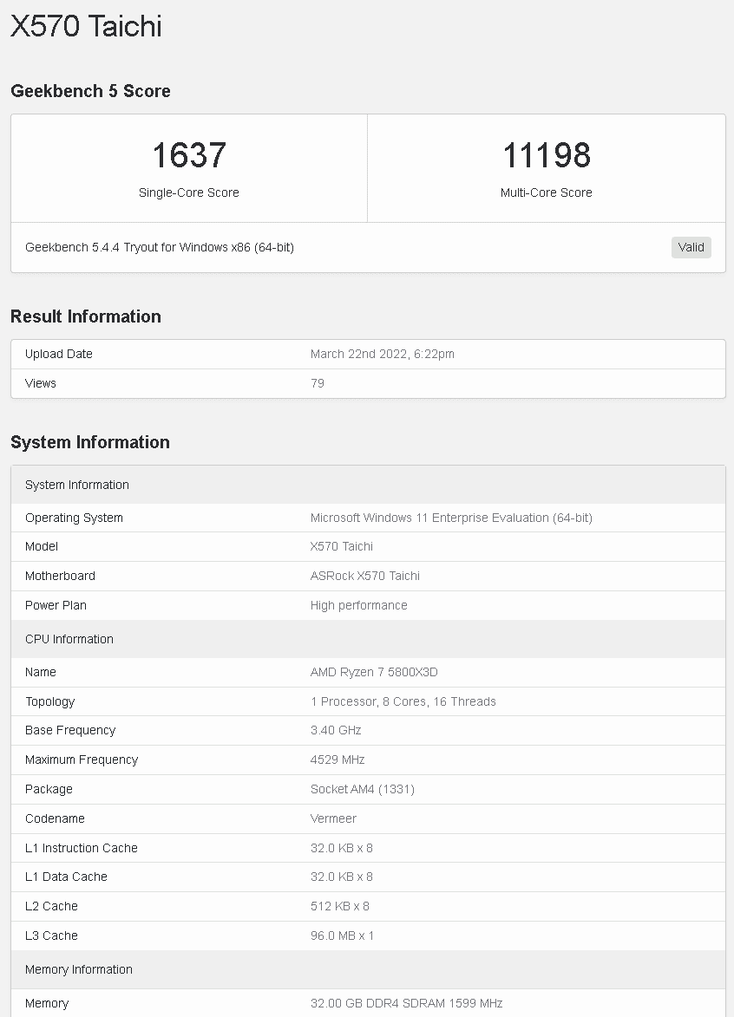Click the X570 Taichi page title
This screenshot has height=1017, width=734.
86,27
